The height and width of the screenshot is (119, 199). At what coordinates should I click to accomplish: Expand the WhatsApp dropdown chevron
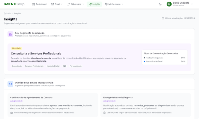pyautogui.click(x=83, y=4)
